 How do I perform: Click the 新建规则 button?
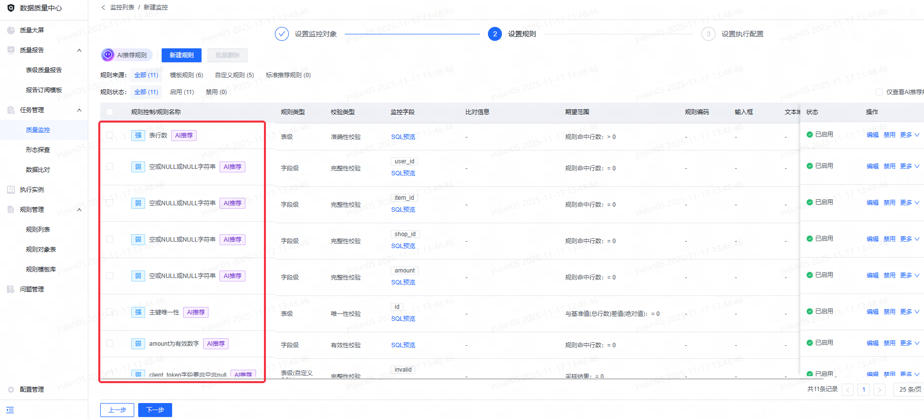click(182, 55)
